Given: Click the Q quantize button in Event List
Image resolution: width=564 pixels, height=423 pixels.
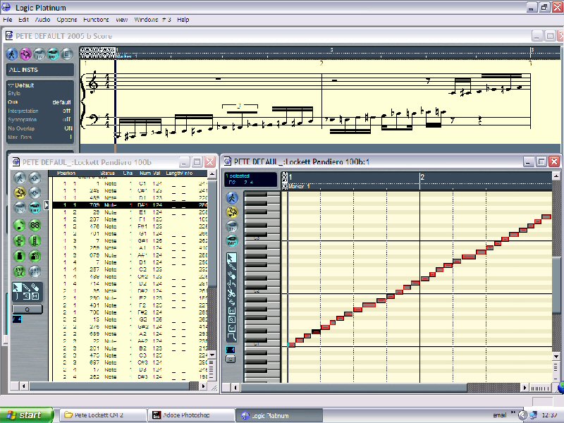Looking at the screenshot, I should [27, 309].
